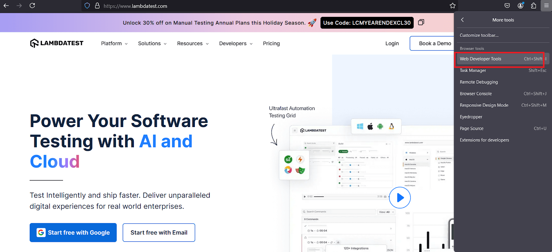
Task: Click the holiday promo banner text
Action: [214, 23]
